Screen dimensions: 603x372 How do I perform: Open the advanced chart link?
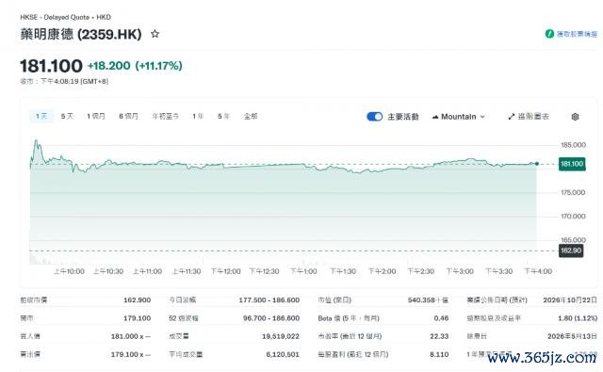pyautogui.click(x=529, y=117)
